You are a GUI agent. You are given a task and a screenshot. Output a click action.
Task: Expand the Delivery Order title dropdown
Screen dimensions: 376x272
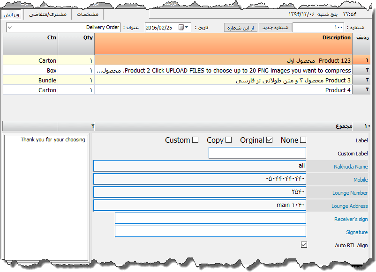point(10,28)
